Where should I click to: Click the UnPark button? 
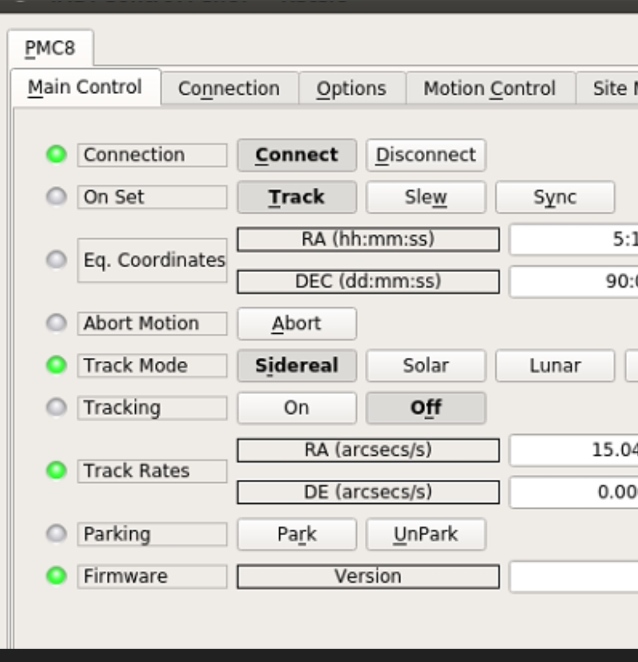[426, 535]
